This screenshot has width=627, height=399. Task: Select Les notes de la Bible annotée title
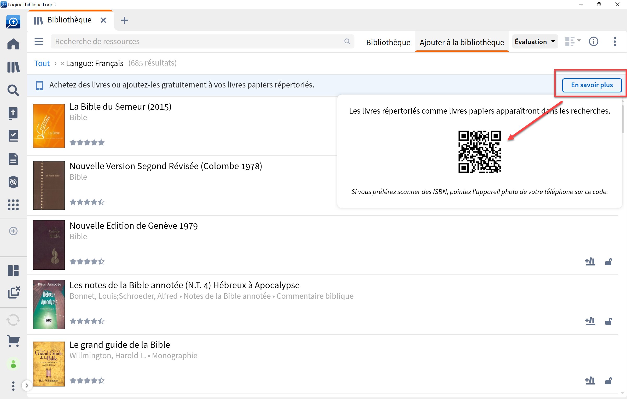point(184,285)
